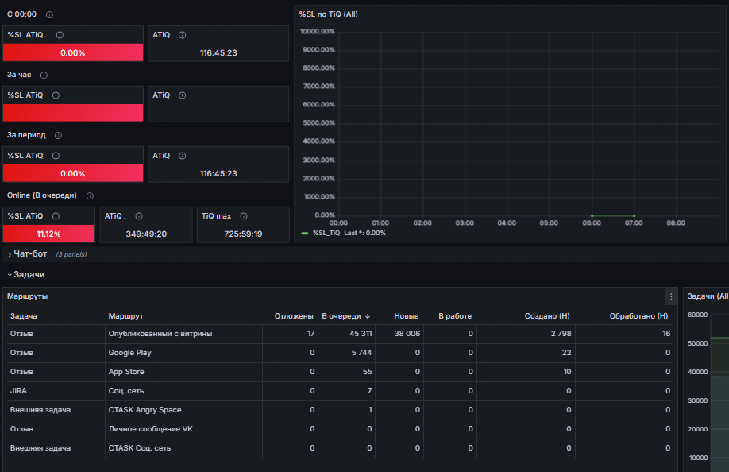
Task: Sort by В очереди column arrow
Action: tap(368, 316)
